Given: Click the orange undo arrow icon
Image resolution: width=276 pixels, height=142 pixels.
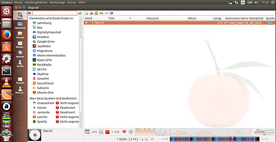Looking at the screenshot, I should pyautogui.click(x=101, y=13).
